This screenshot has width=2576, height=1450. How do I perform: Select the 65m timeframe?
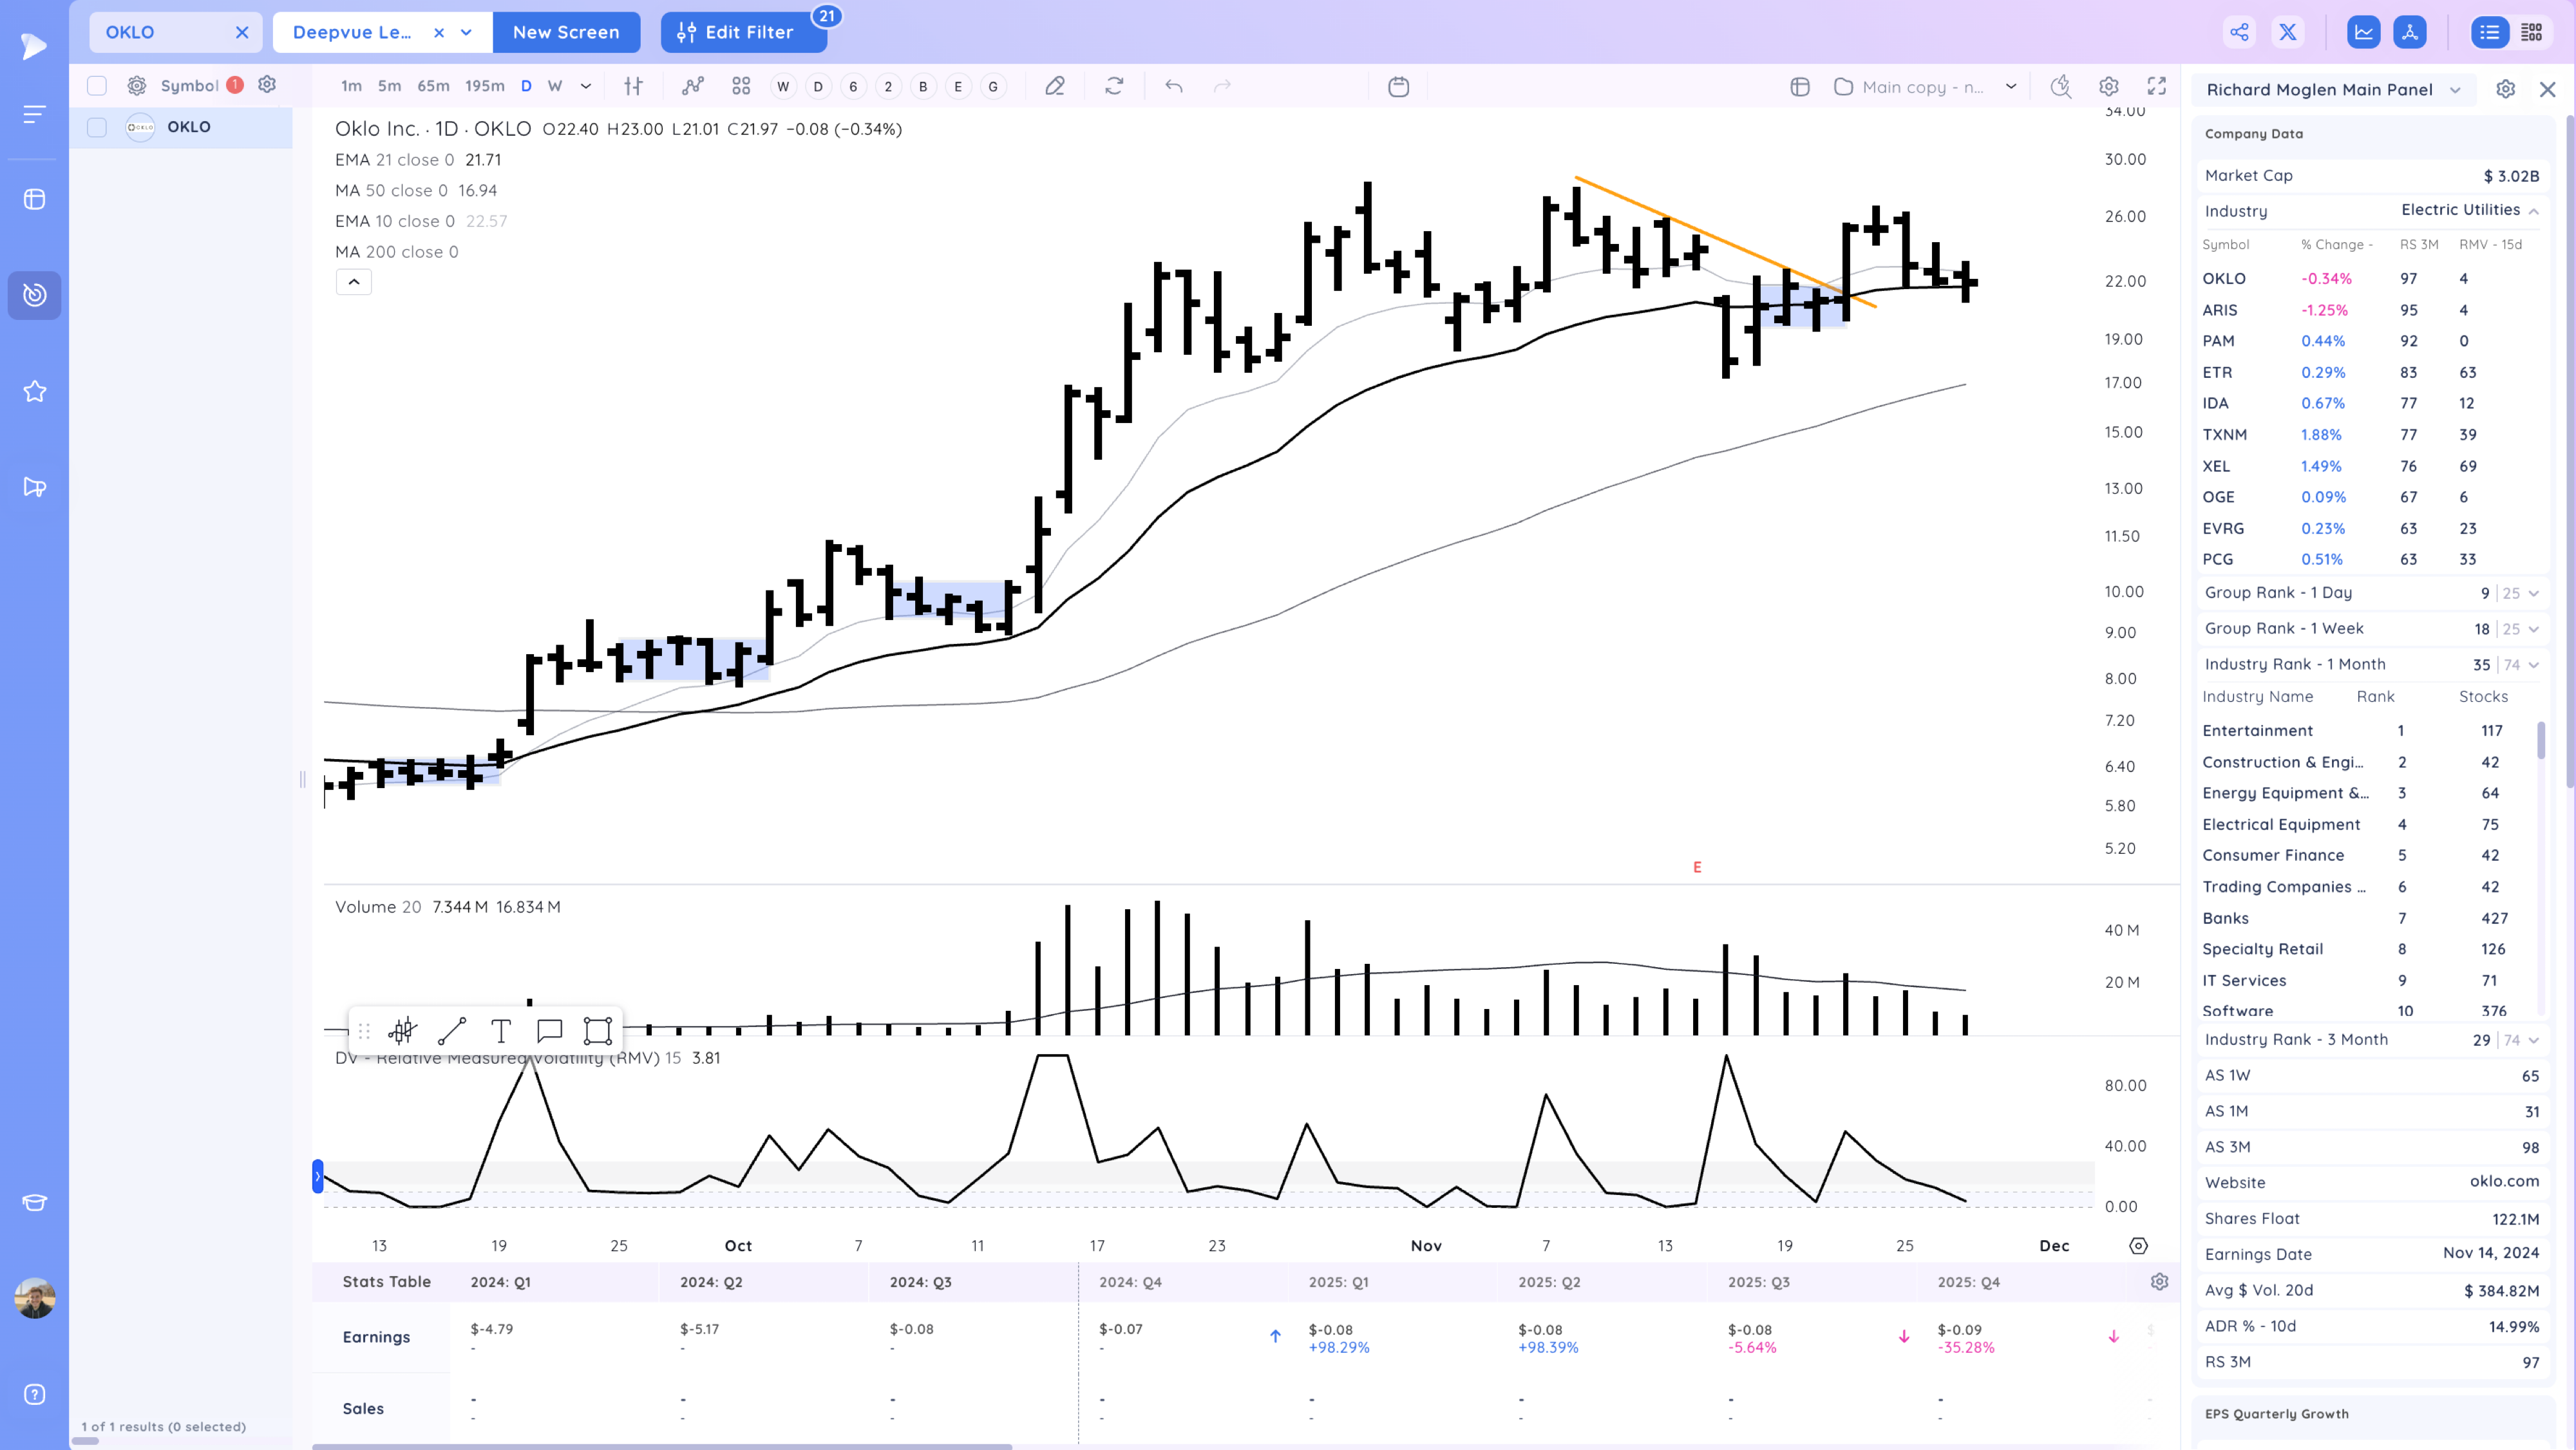tap(433, 86)
